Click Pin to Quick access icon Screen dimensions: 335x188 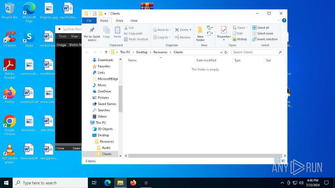(92, 34)
